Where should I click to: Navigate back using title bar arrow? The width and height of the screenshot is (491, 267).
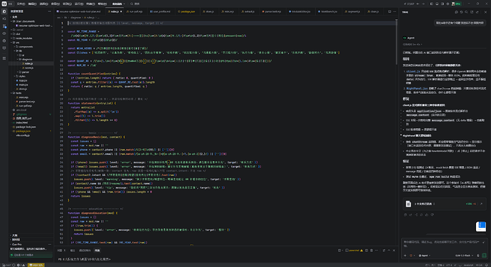click(418, 4)
